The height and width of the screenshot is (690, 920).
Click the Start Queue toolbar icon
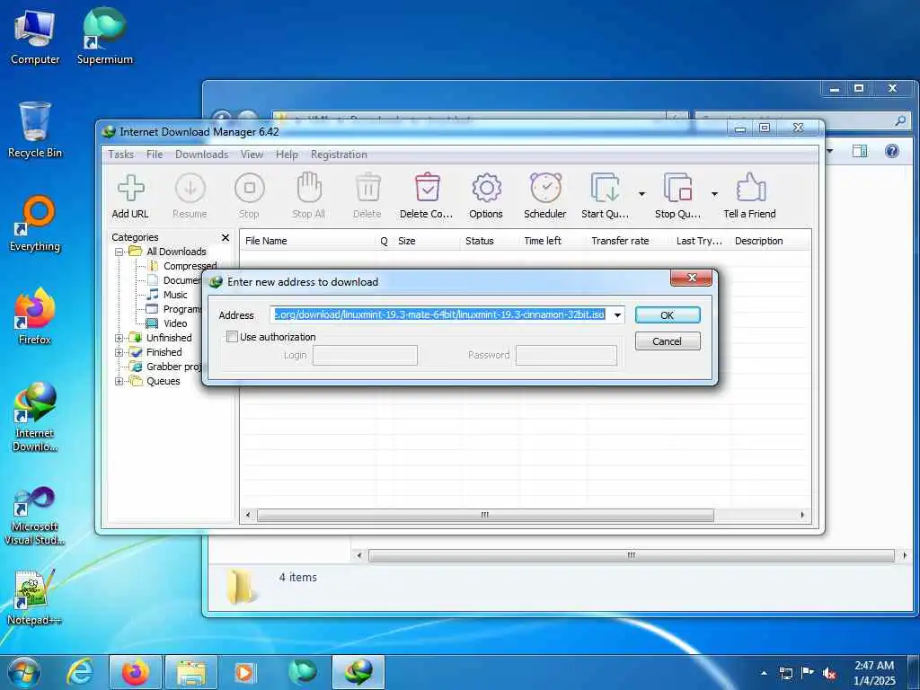click(605, 189)
